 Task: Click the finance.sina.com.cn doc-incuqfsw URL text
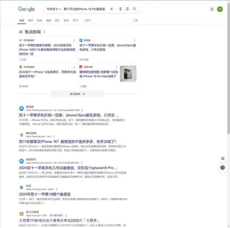click(53, 110)
